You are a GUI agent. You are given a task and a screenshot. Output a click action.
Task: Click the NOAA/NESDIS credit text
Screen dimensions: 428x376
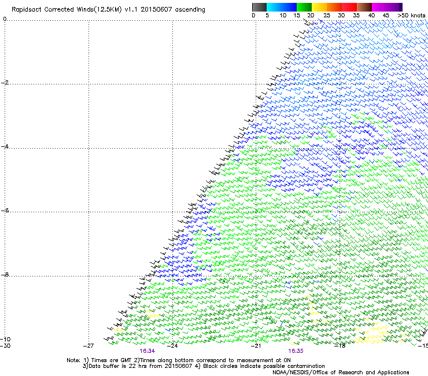(x=341, y=373)
